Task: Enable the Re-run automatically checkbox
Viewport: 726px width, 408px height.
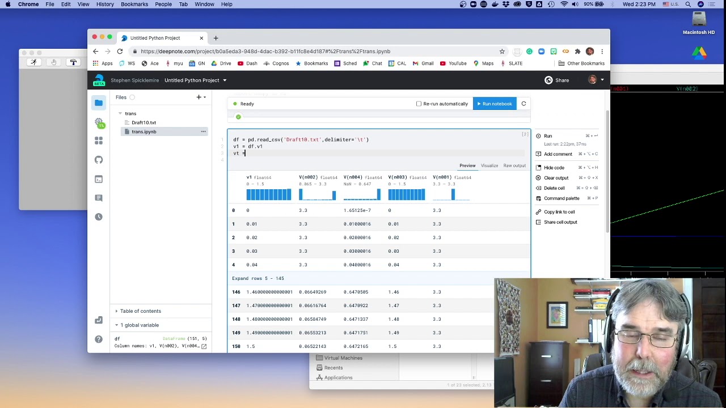Action: tap(419, 104)
